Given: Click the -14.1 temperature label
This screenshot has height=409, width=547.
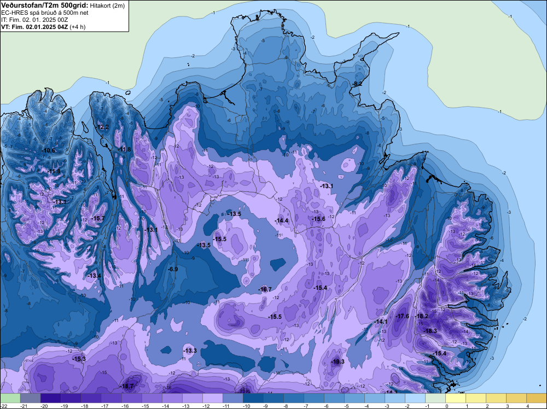Looking at the screenshot, I should [x=381, y=322].
